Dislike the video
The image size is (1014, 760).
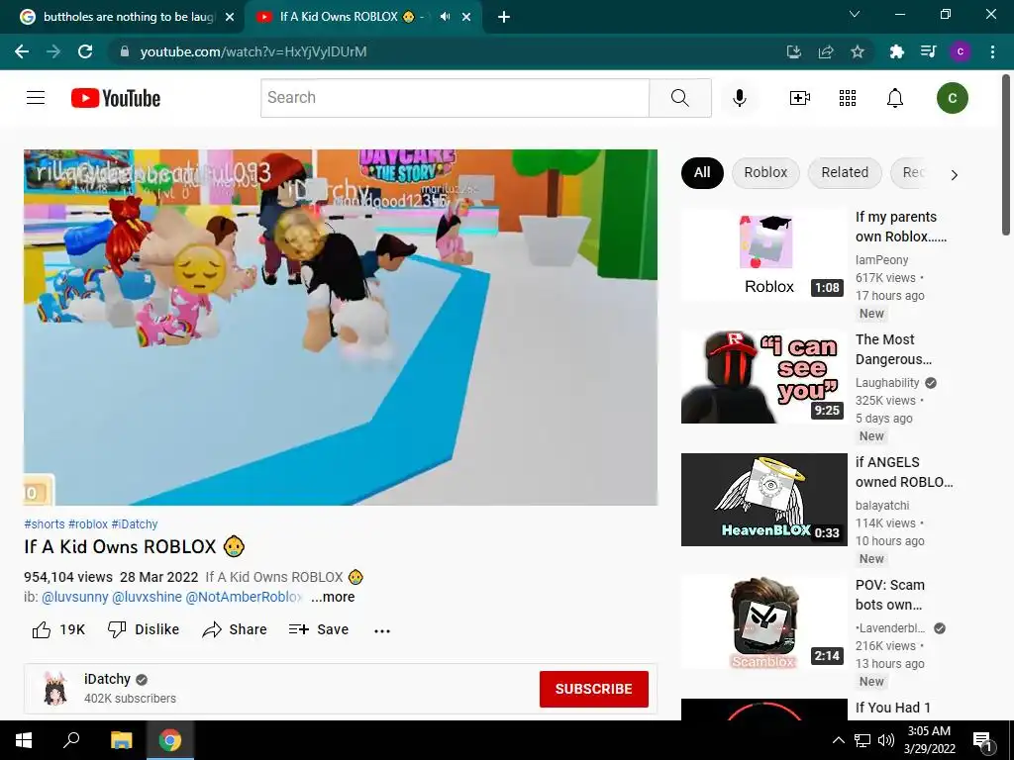[x=144, y=629]
